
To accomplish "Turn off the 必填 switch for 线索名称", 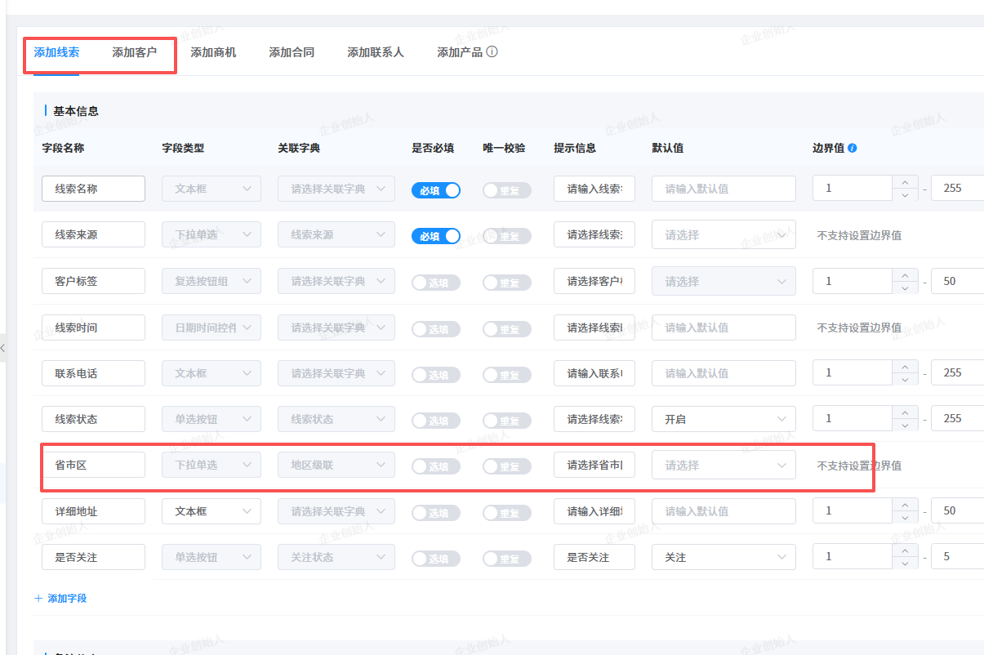I will click(x=435, y=189).
